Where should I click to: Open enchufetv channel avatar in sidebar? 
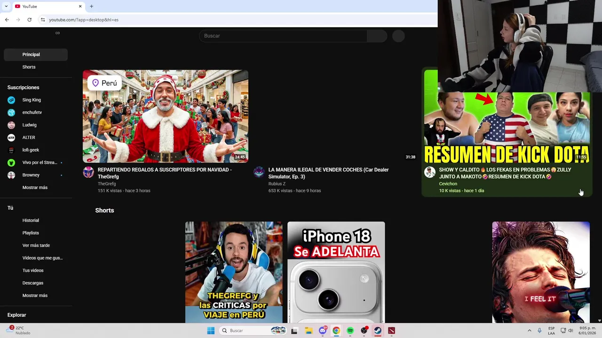(11, 113)
